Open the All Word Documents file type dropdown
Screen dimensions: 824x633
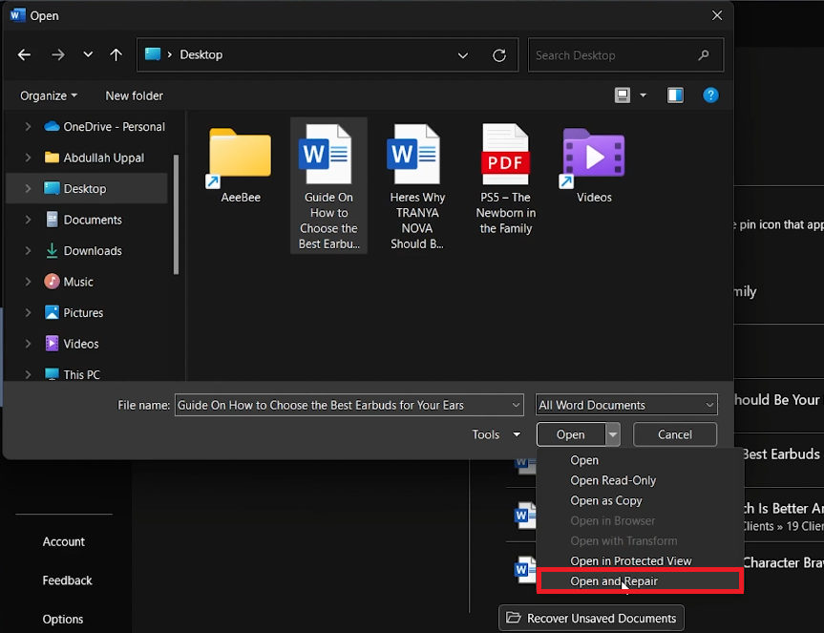coord(625,405)
